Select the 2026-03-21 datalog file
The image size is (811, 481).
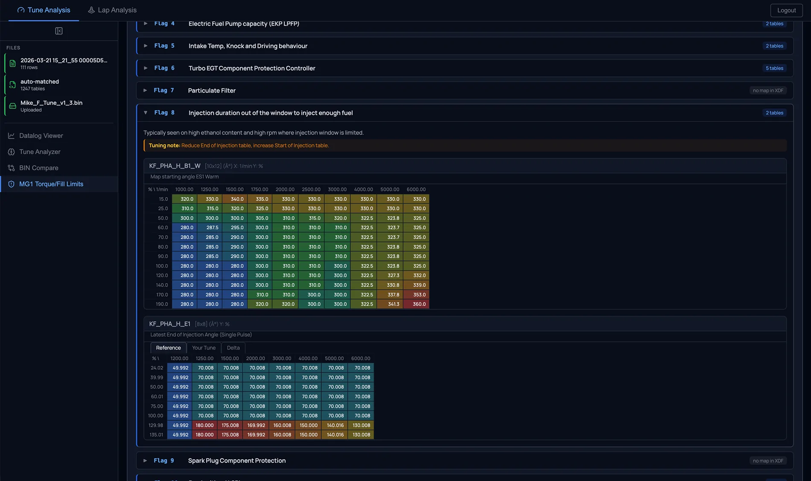tap(59, 63)
